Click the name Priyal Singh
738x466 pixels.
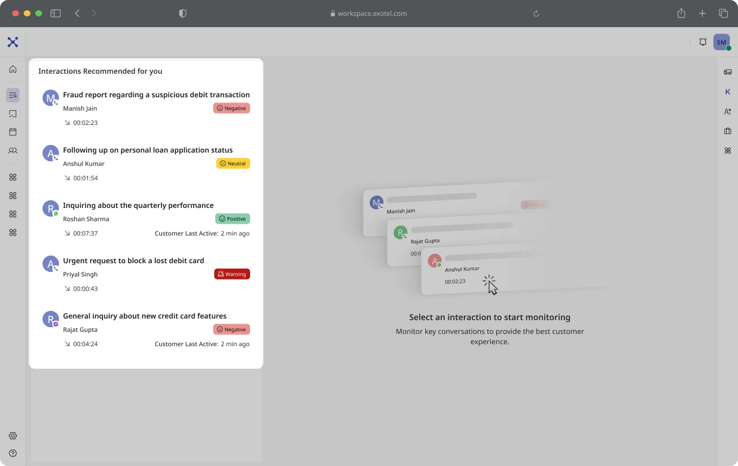[x=80, y=274]
